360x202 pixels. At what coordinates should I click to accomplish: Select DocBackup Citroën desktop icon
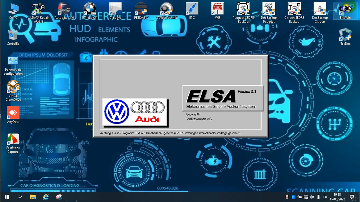pos(320,13)
